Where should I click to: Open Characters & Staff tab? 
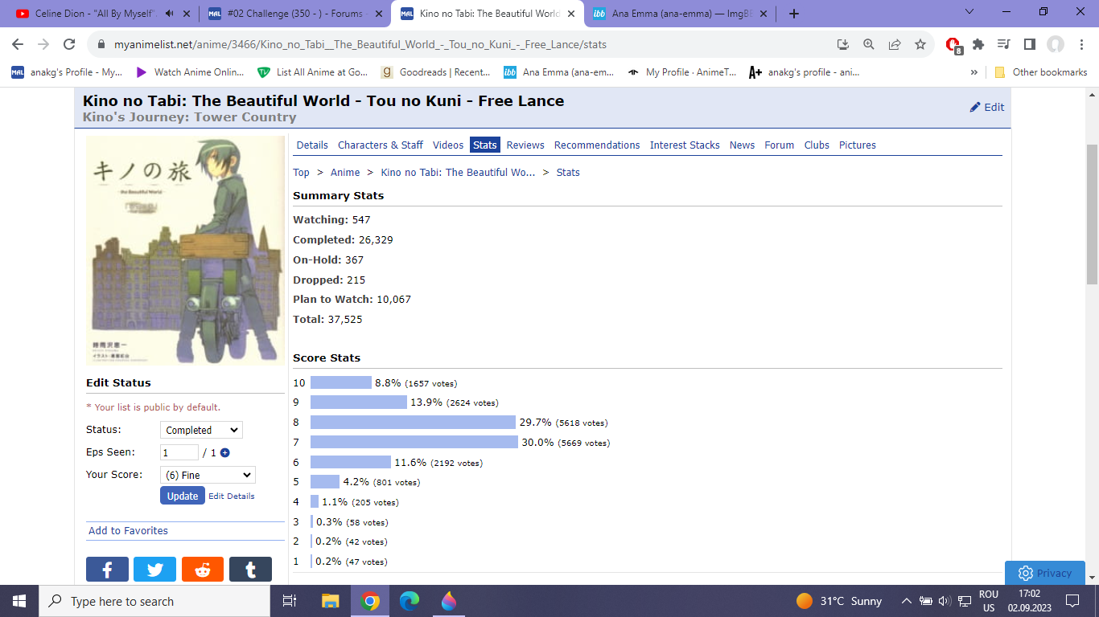[381, 145]
